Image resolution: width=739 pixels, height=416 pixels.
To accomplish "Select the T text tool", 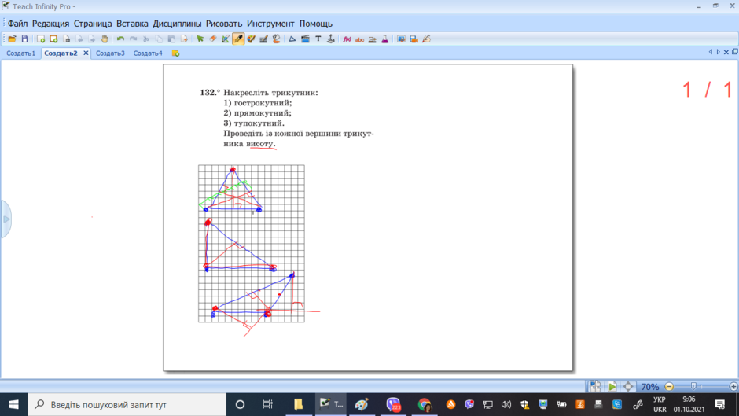I will [318, 39].
